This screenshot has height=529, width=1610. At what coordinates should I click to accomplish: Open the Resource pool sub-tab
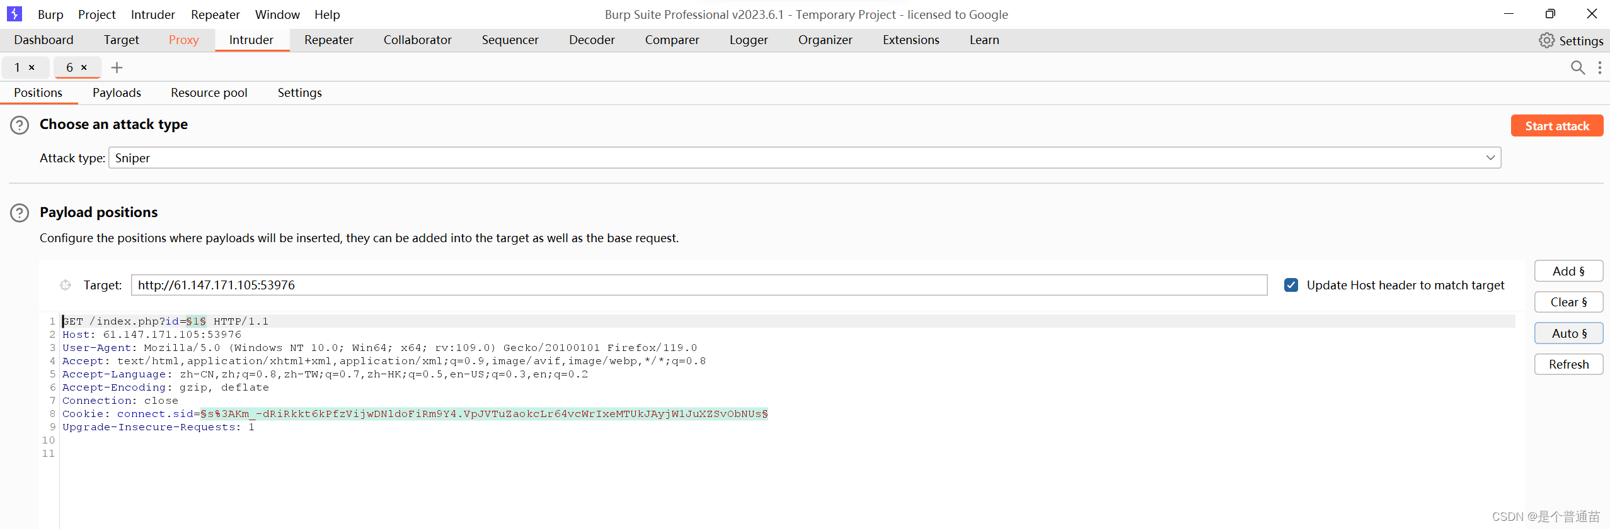click(x=209, y=92)
